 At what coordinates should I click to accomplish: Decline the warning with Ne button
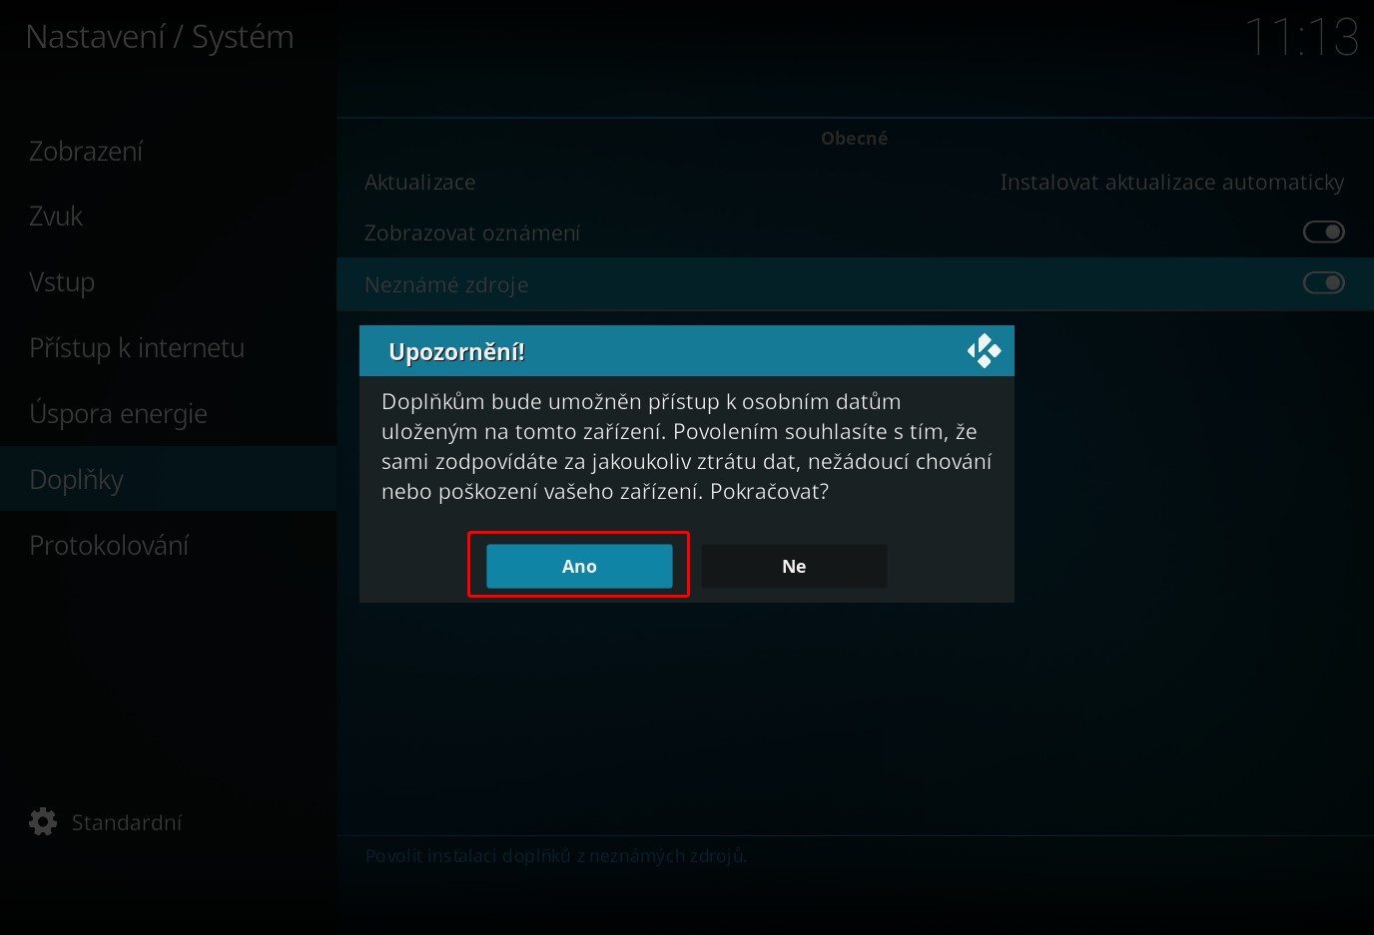[x=794, y=566]
